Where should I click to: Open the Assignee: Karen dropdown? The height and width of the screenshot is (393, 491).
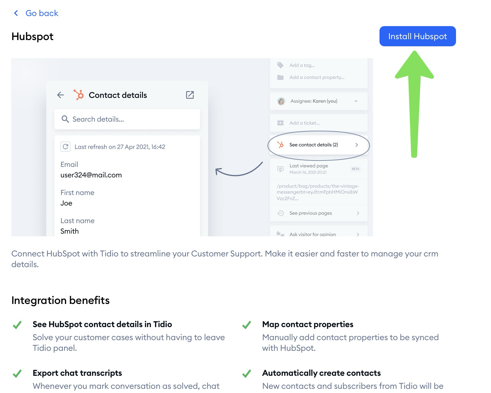[x=356, y=101]
